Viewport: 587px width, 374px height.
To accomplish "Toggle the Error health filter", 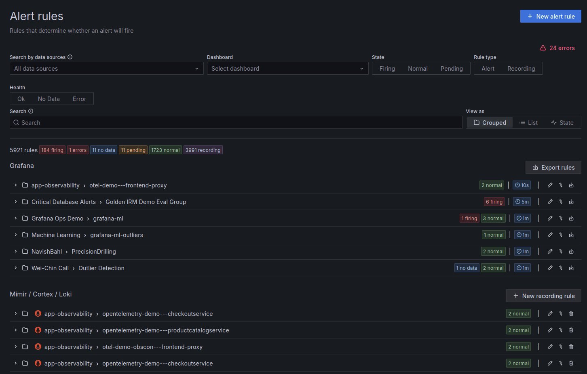I will click(79, 99).
